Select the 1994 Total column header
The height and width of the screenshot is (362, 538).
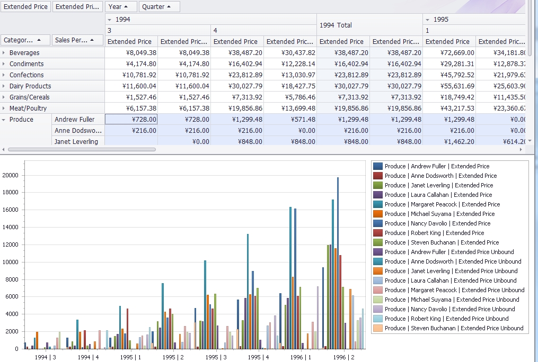[369, 25]
